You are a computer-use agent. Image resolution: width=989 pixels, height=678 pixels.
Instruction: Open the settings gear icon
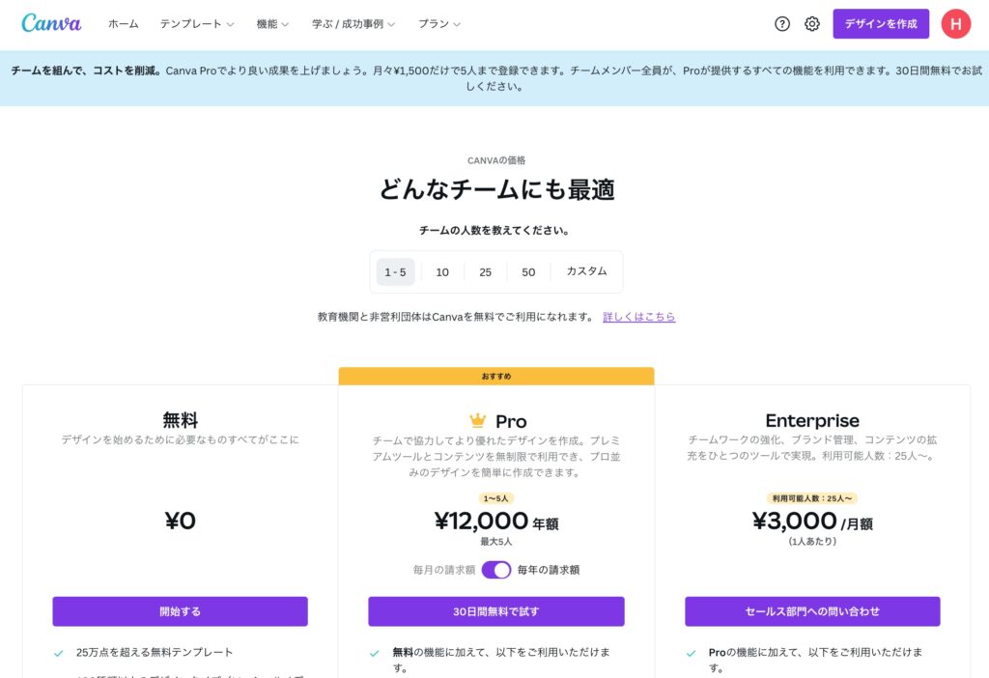click(x=812, y=24)
